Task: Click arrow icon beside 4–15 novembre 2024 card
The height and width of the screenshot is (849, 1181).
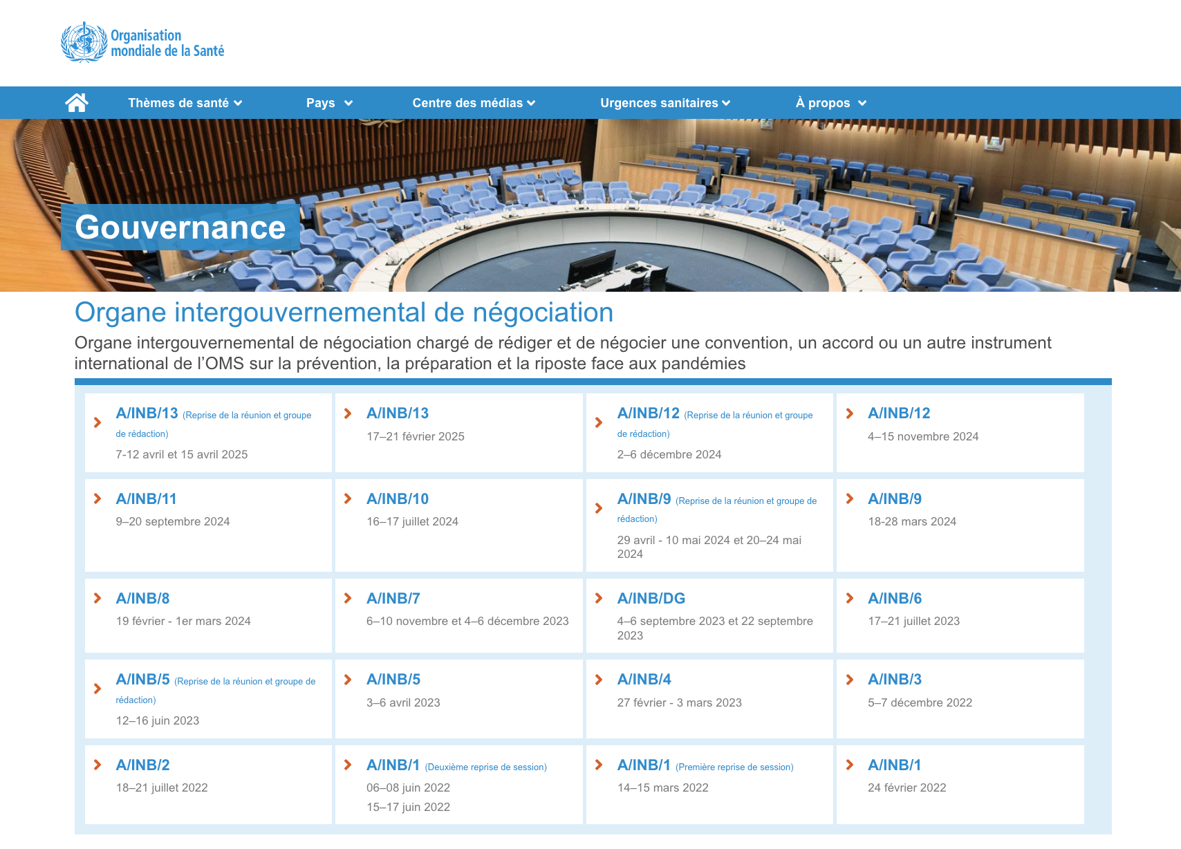Action: [x=850, y=413]
